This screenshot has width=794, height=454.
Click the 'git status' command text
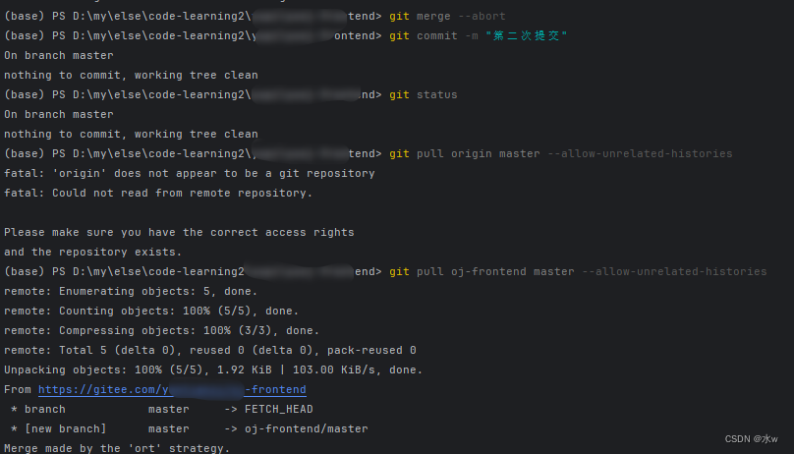click(x=423, y=94)
